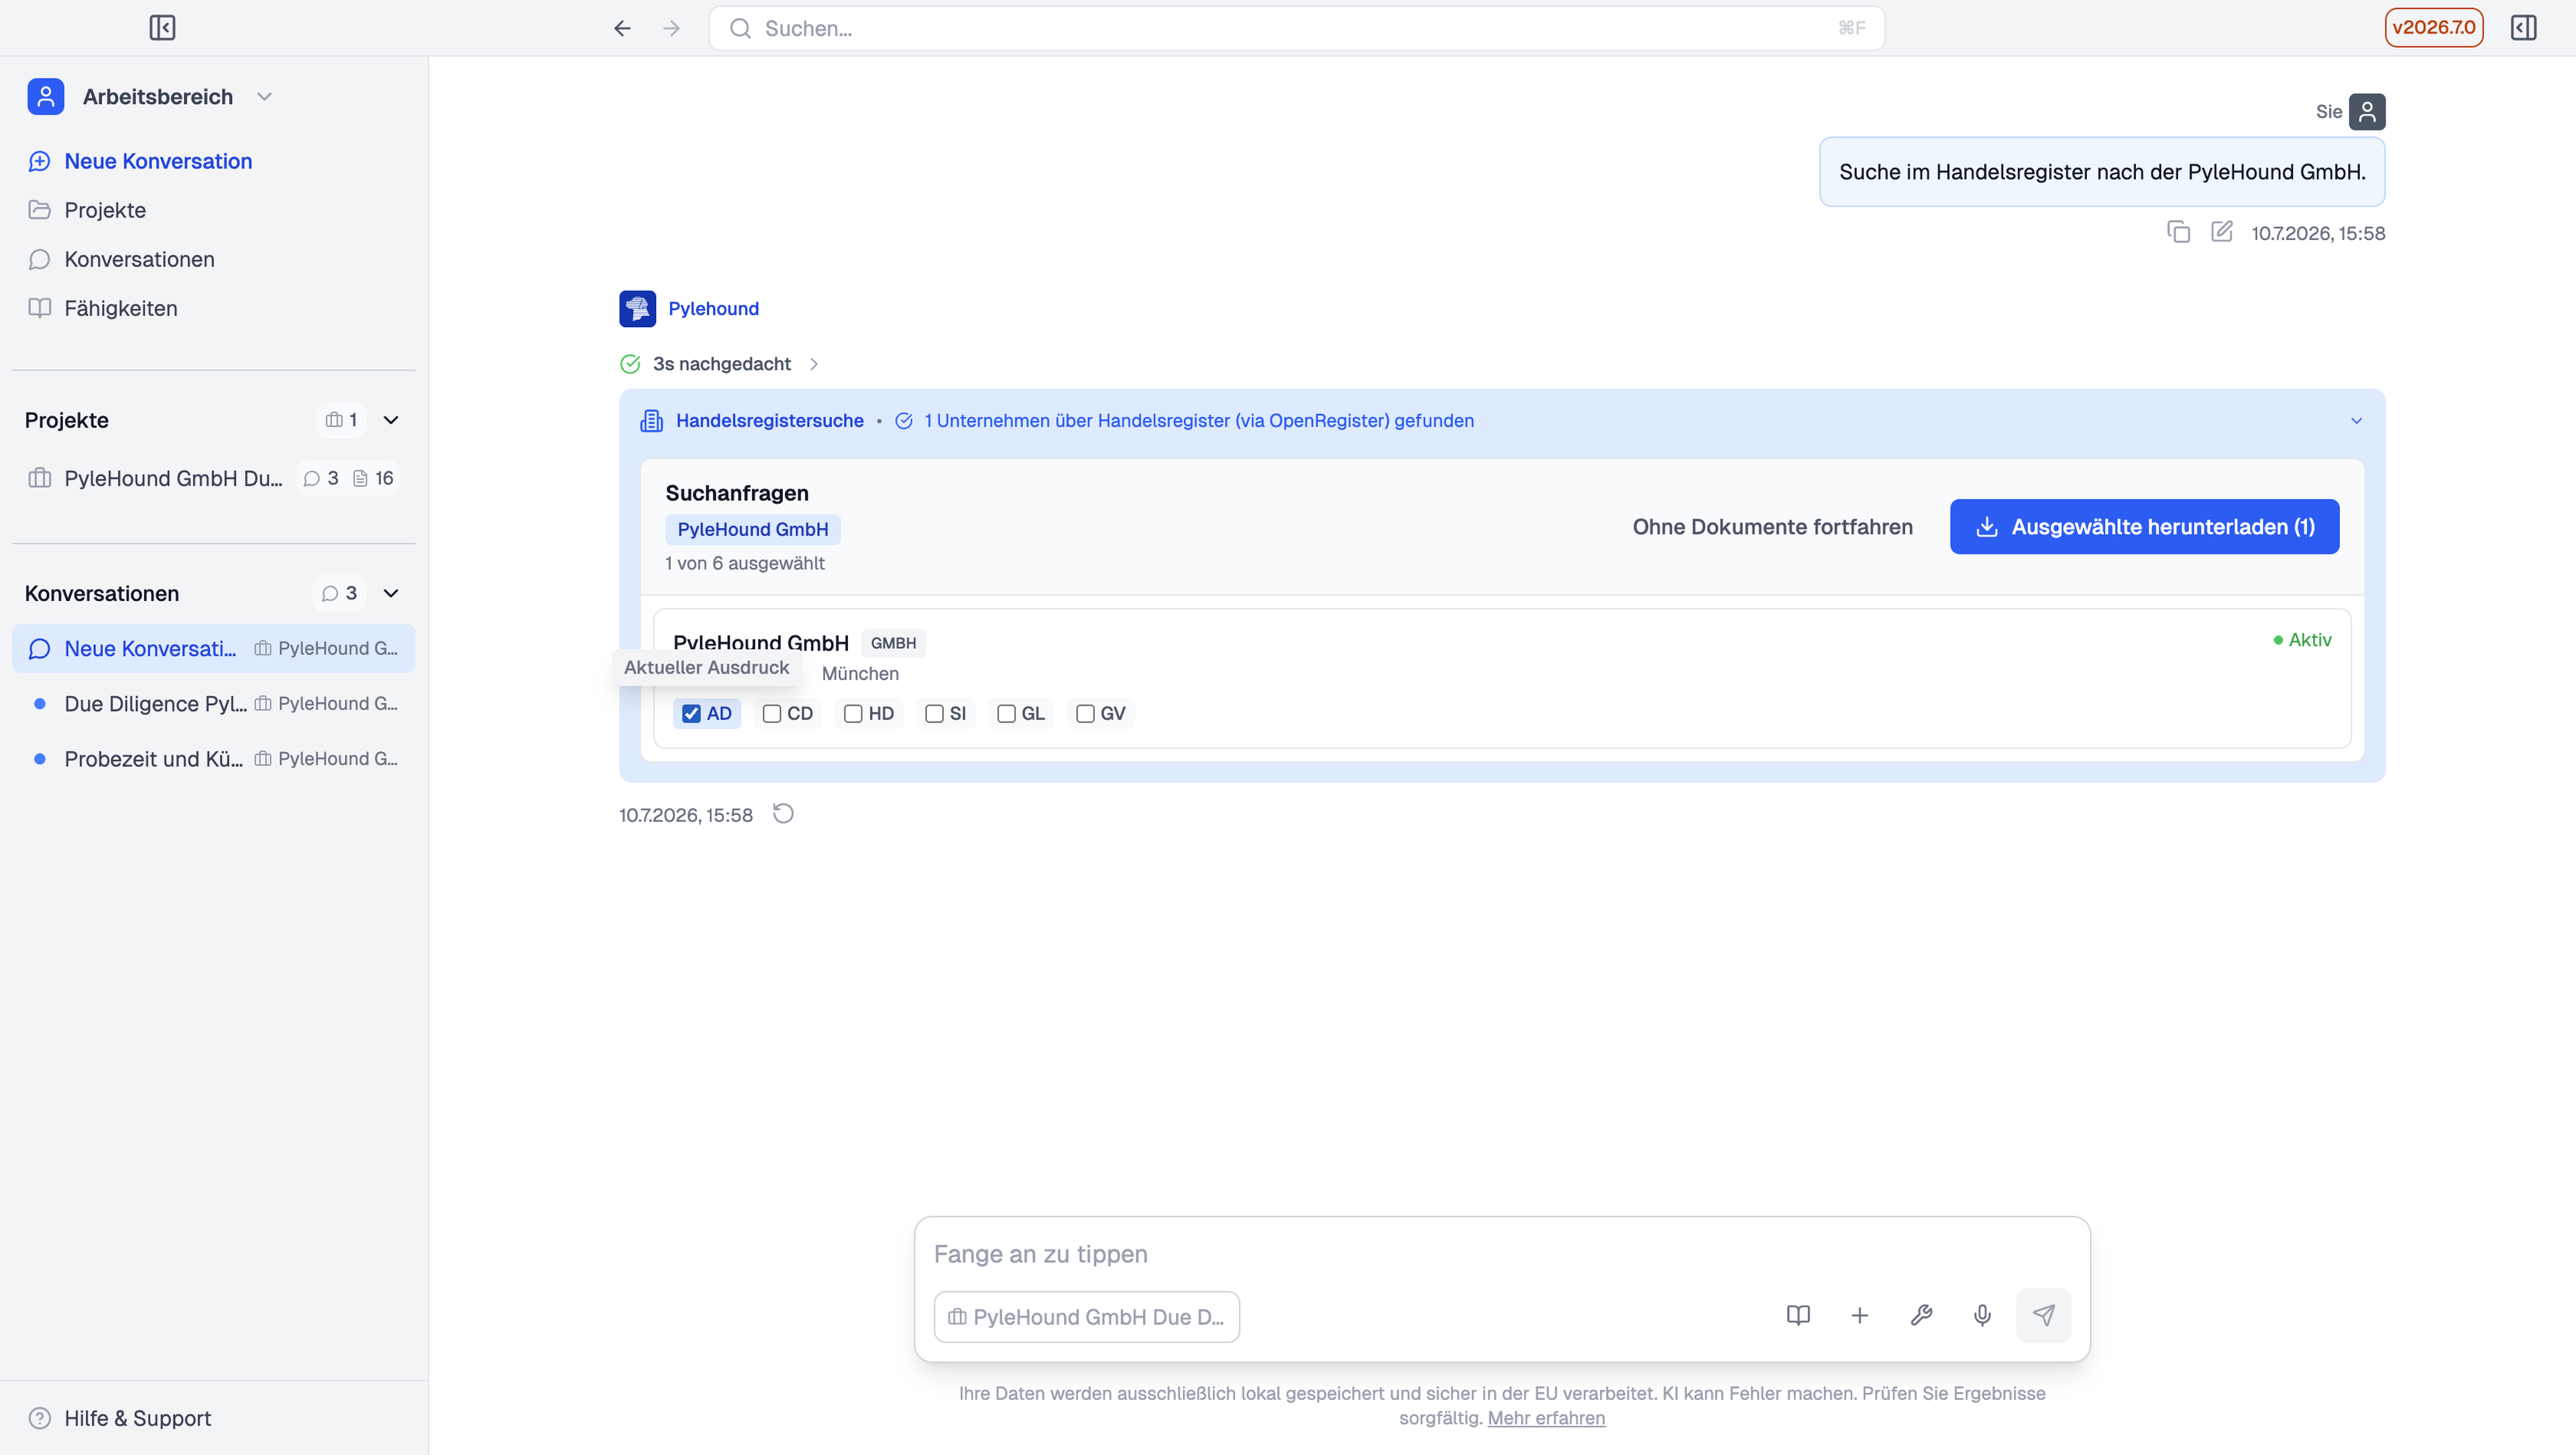2576x1455 pixels.
Task: Start voice input with microphone icon
Action: (1982, 1315)
